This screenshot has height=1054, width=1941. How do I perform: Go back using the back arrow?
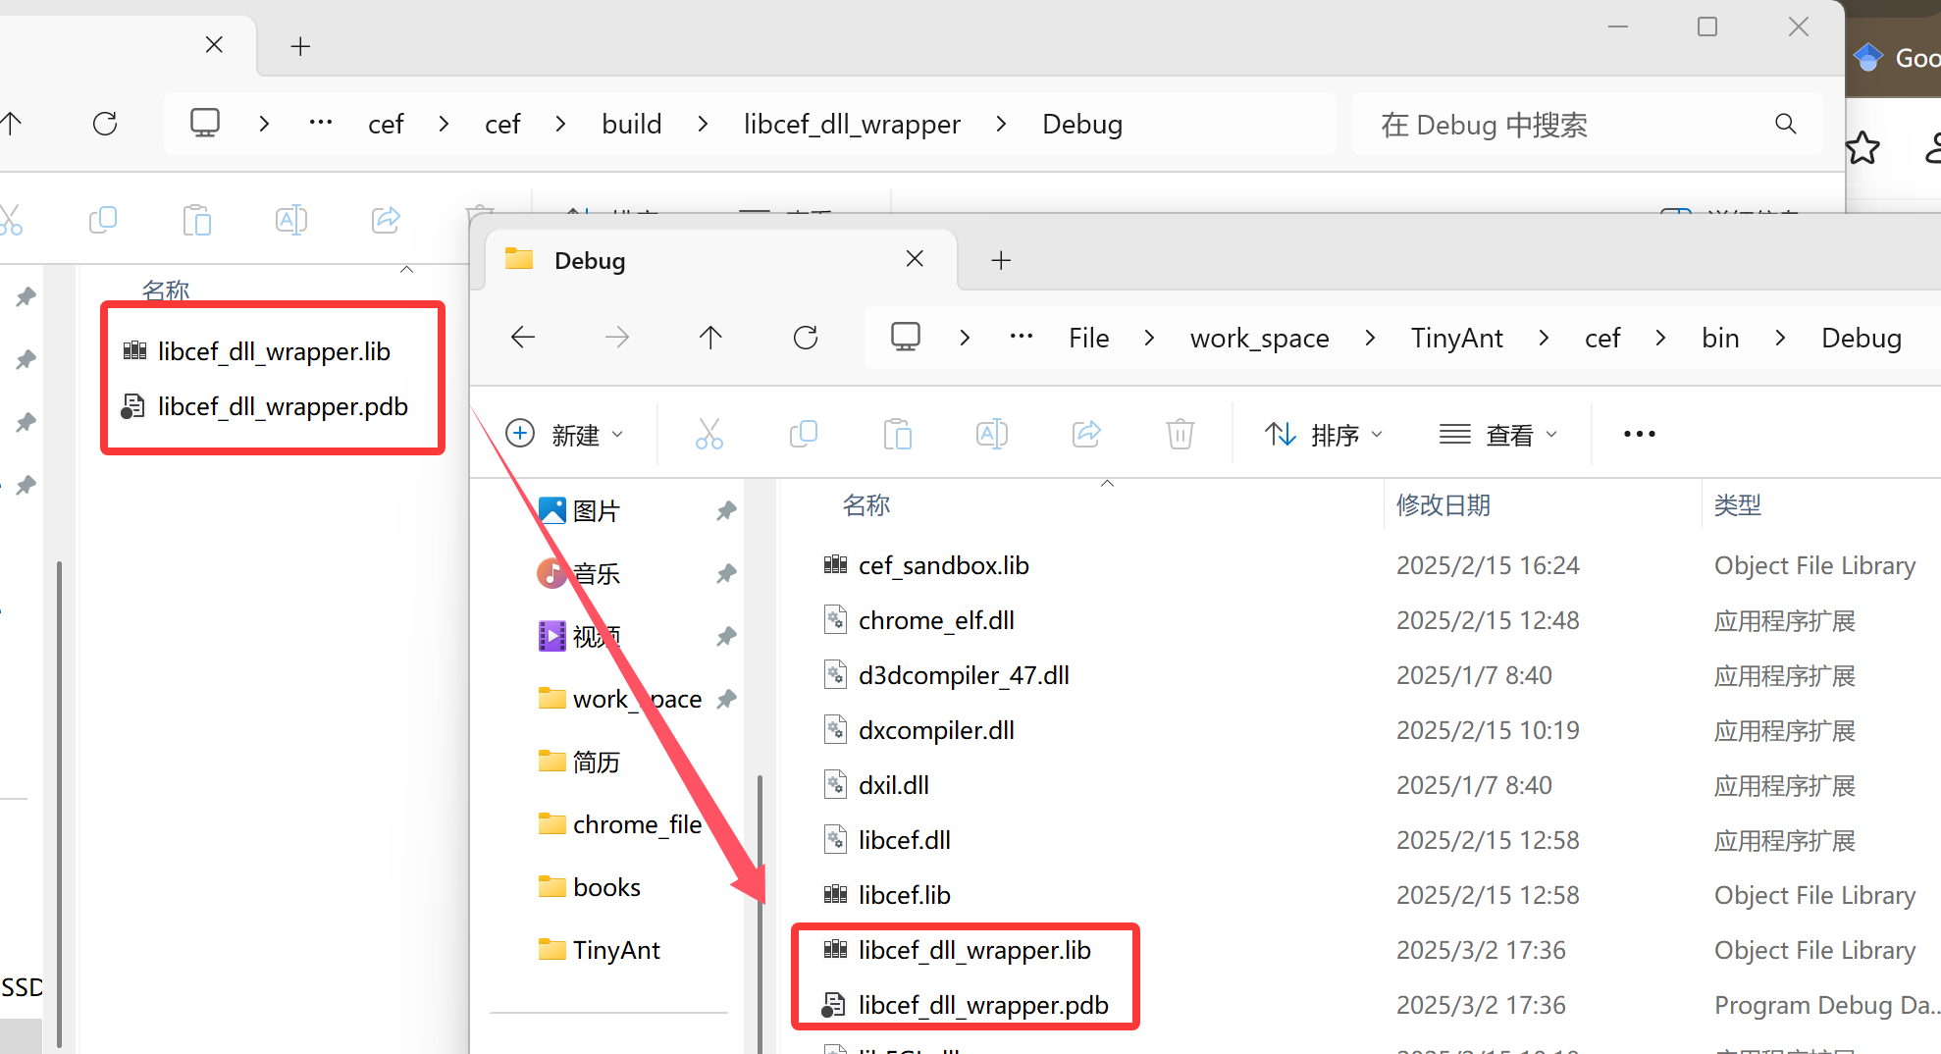pyautogui.click(x=522, y=337)
